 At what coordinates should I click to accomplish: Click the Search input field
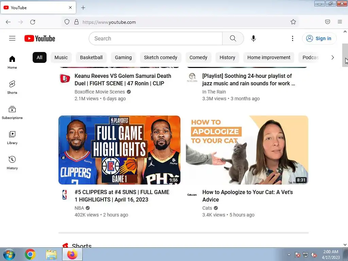[156, 38]
